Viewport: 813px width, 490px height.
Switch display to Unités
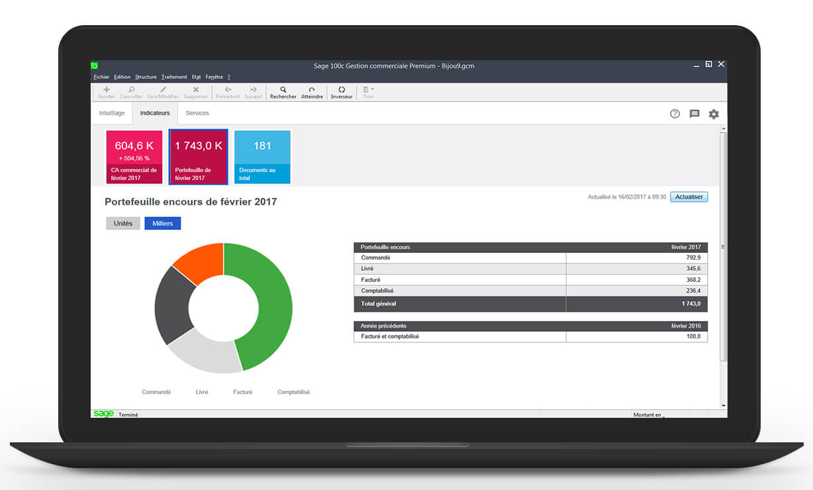(x=123, y=223)
